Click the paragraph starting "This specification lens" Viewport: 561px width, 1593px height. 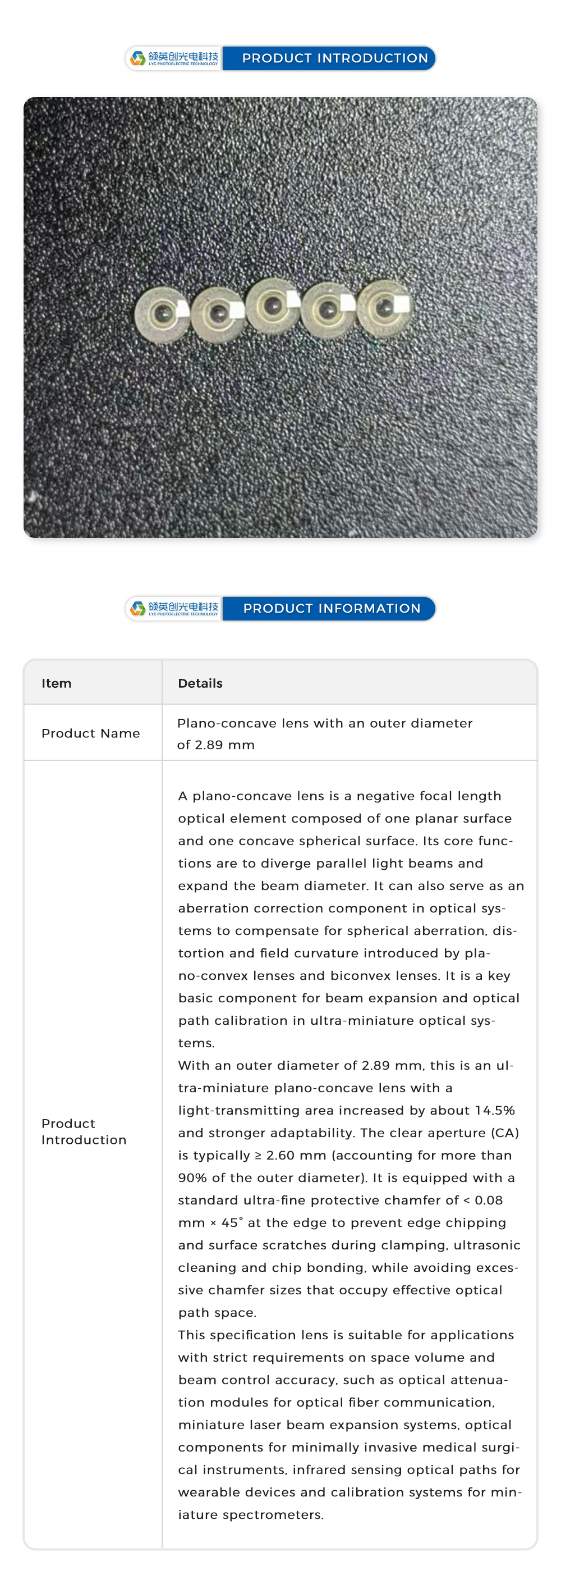(349, 1425)
